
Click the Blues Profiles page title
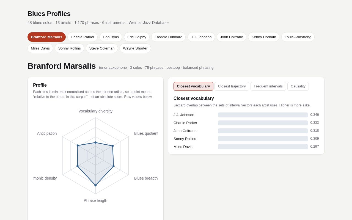[49, 14]
